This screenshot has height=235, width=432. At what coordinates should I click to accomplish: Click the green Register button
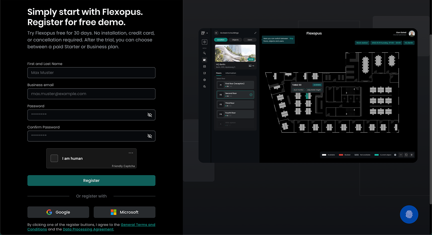[x=91, y=180]
